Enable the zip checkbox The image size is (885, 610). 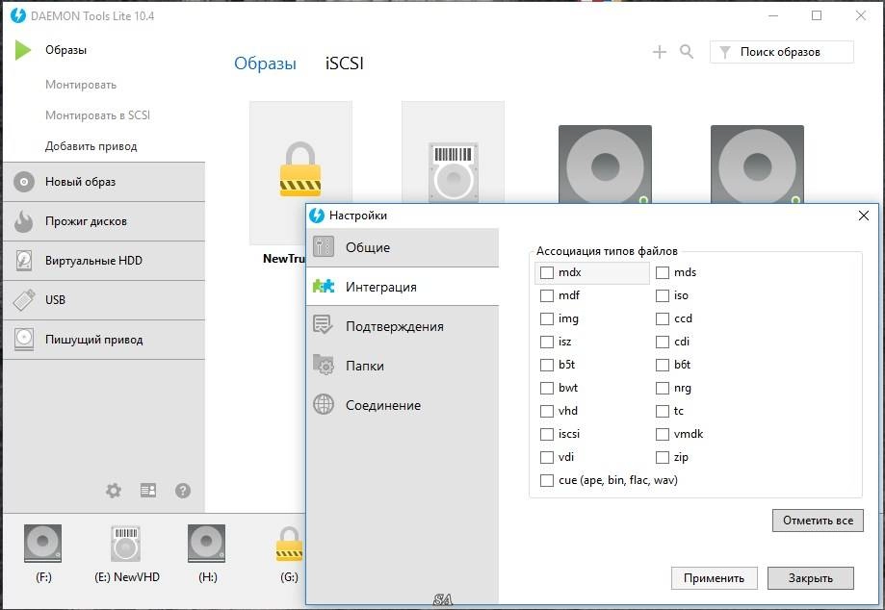[662, 458]
